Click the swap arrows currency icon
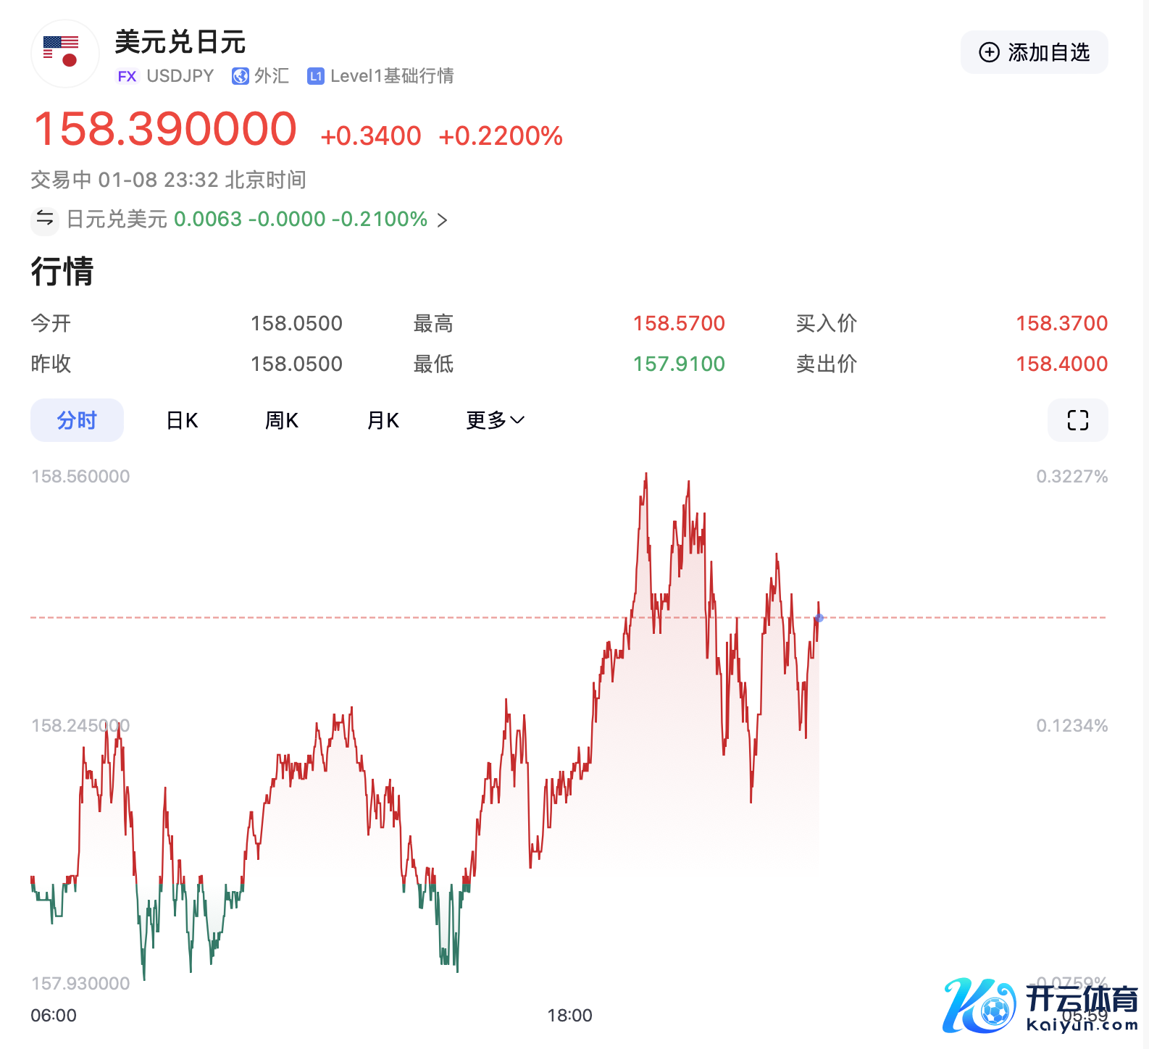Viewport: 1149px width, 1049px height. pyautogui.click(x=45, y=218)
